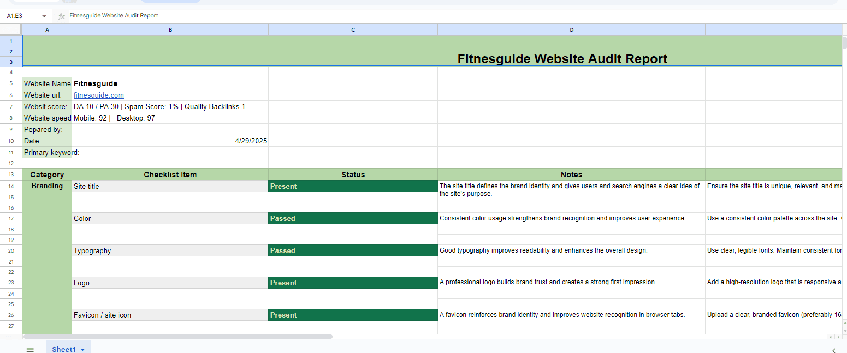Select the 'Mobile: 92 | Desktop: 97' cell
The width and height of the screenshot is (847, 353).
[x=170, y=118]
